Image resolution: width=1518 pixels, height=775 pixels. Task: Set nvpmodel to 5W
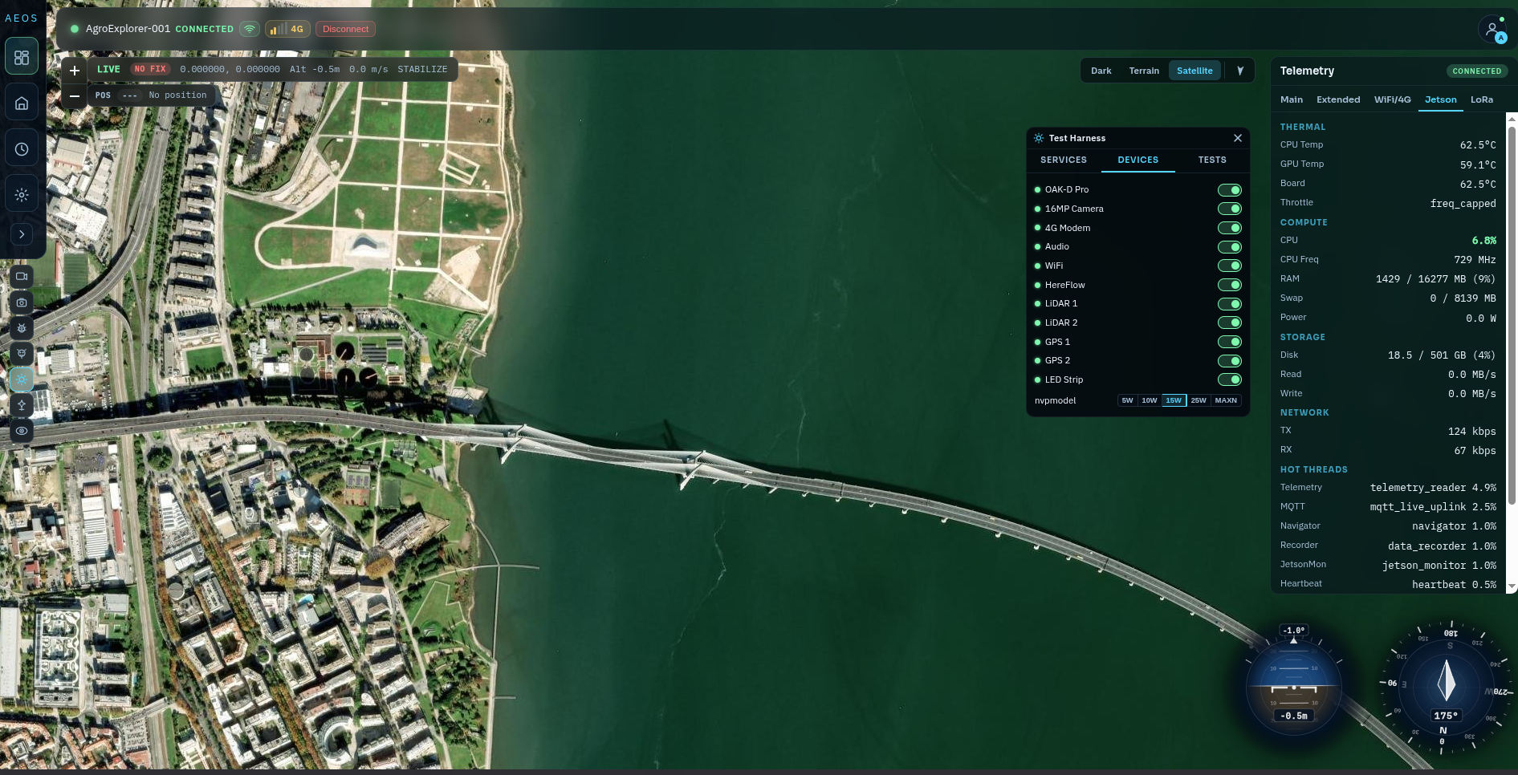click(1127, 400)
